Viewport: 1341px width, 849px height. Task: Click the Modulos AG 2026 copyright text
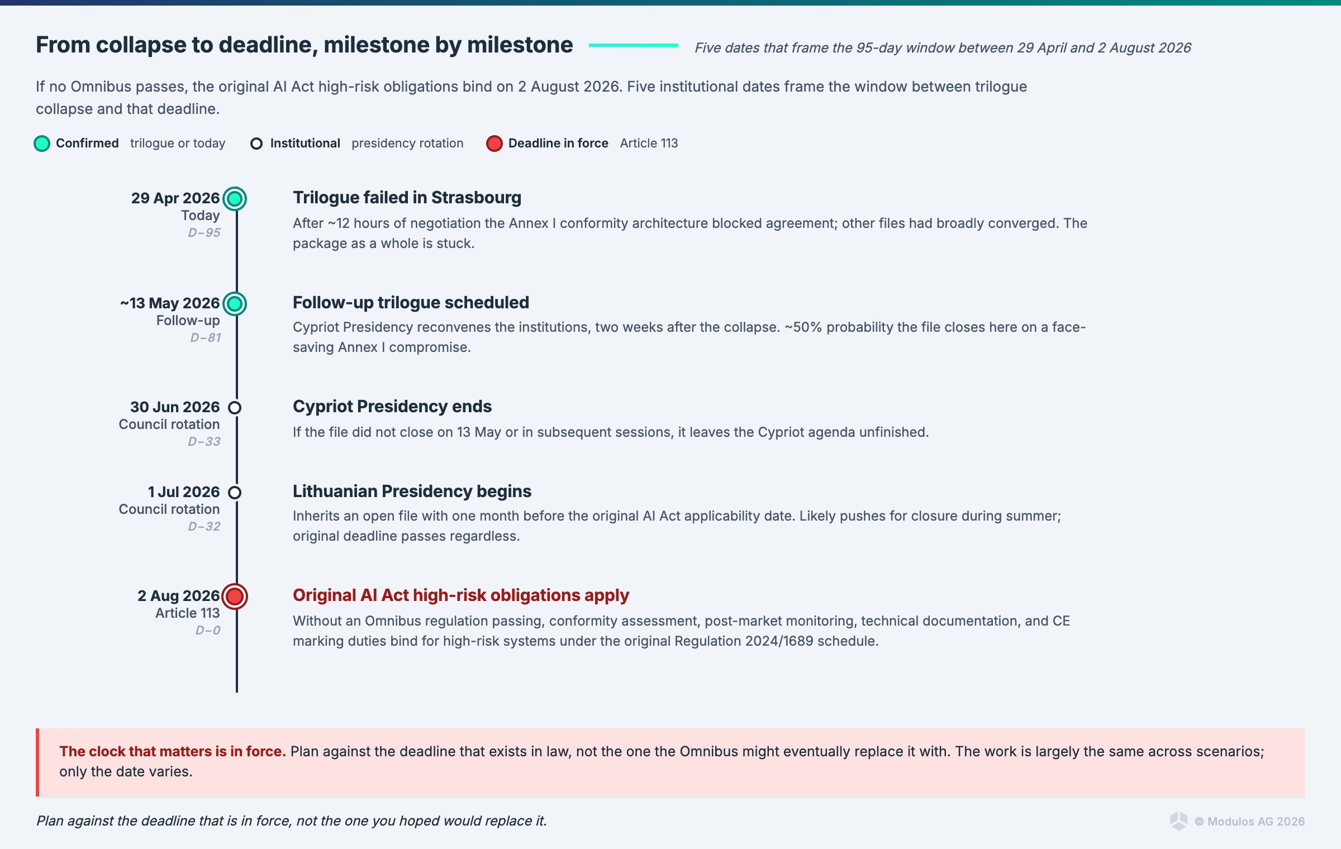[1249, 821]
